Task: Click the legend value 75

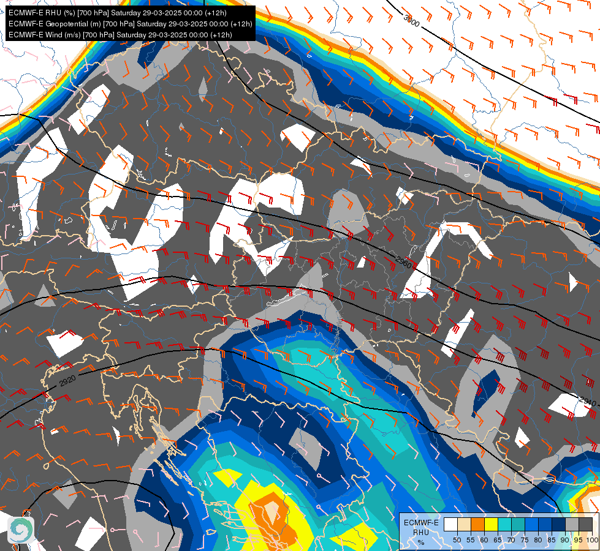Action: point(524,541)
